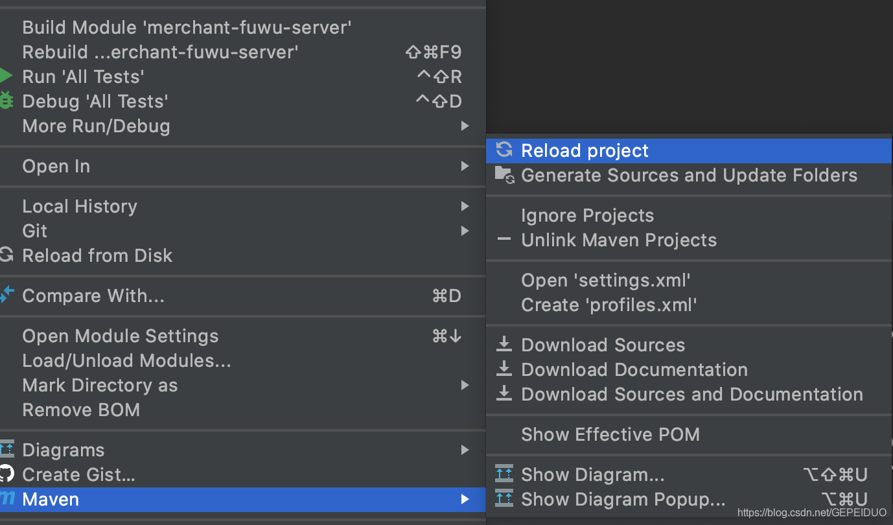The image size is (893, 525).
Task: Select Unlink Maven Projects
Action: (689, 240)
